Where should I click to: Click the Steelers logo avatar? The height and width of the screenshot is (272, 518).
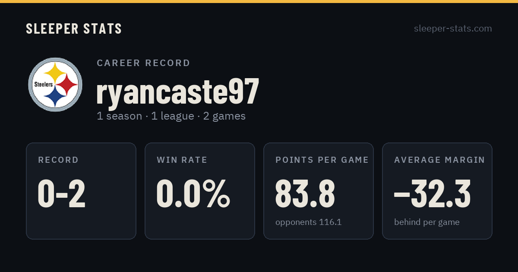point(55,85)
